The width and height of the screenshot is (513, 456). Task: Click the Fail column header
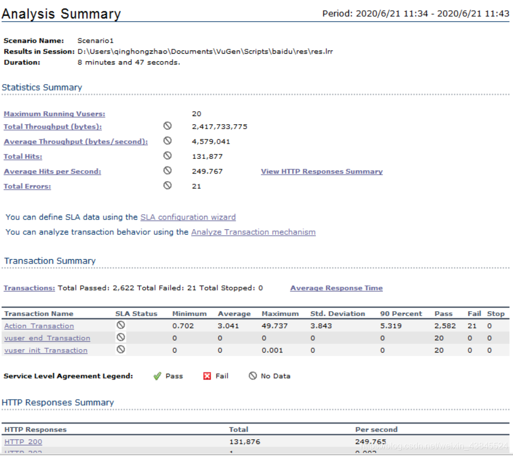coord(474,314)
